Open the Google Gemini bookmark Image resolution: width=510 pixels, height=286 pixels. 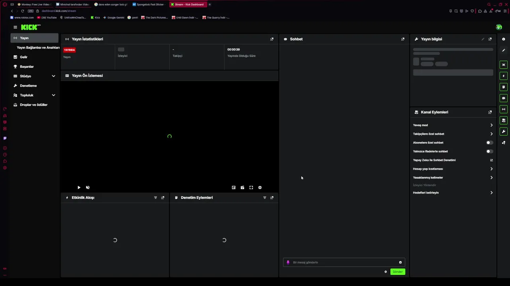(114, 17)
